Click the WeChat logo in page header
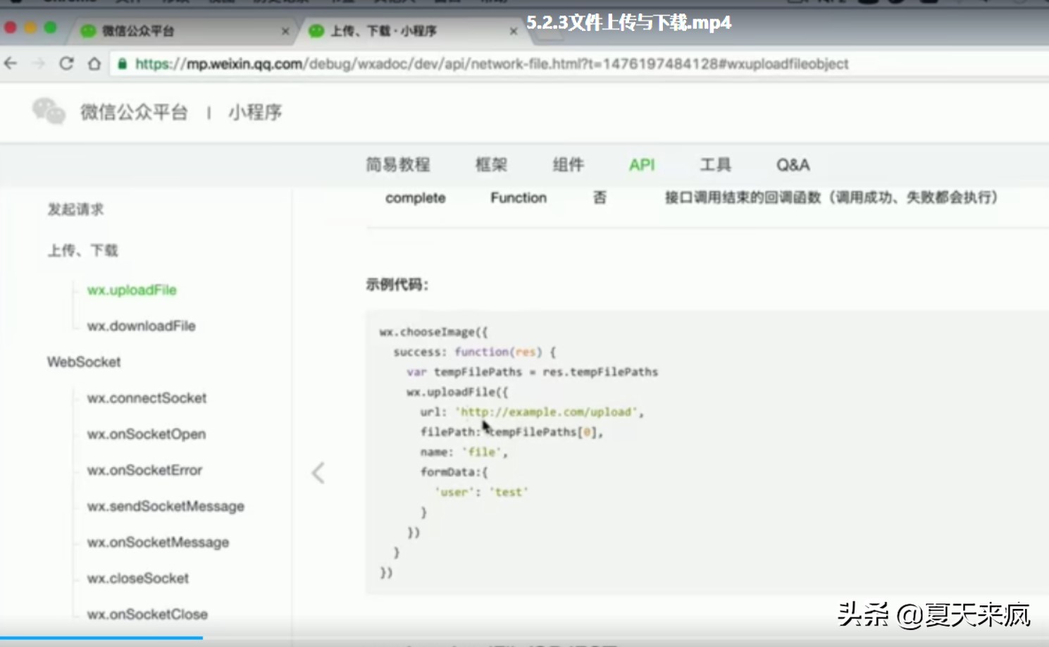Viewport: 1049px width, 647px height. 49,111
